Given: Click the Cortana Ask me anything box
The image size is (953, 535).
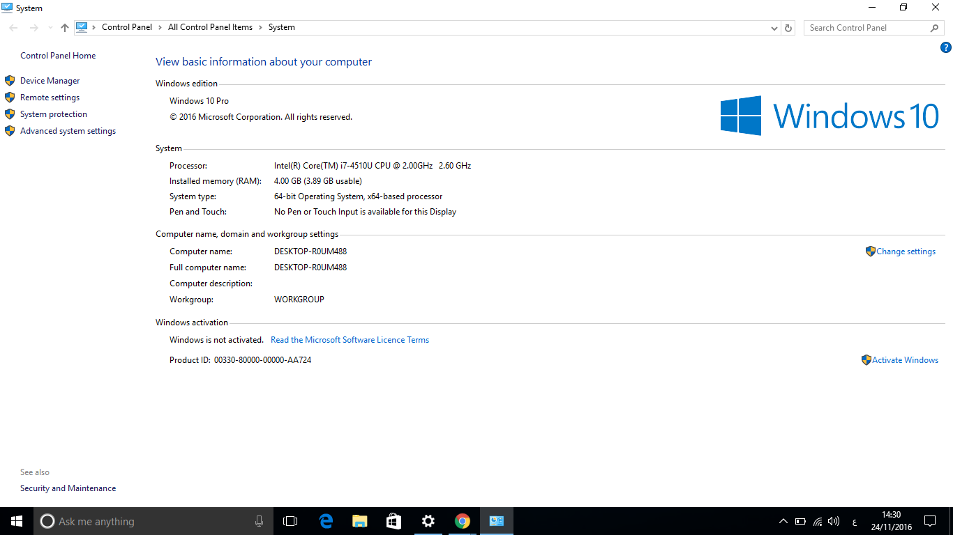Looking at the screenshot, I should 153,521.
